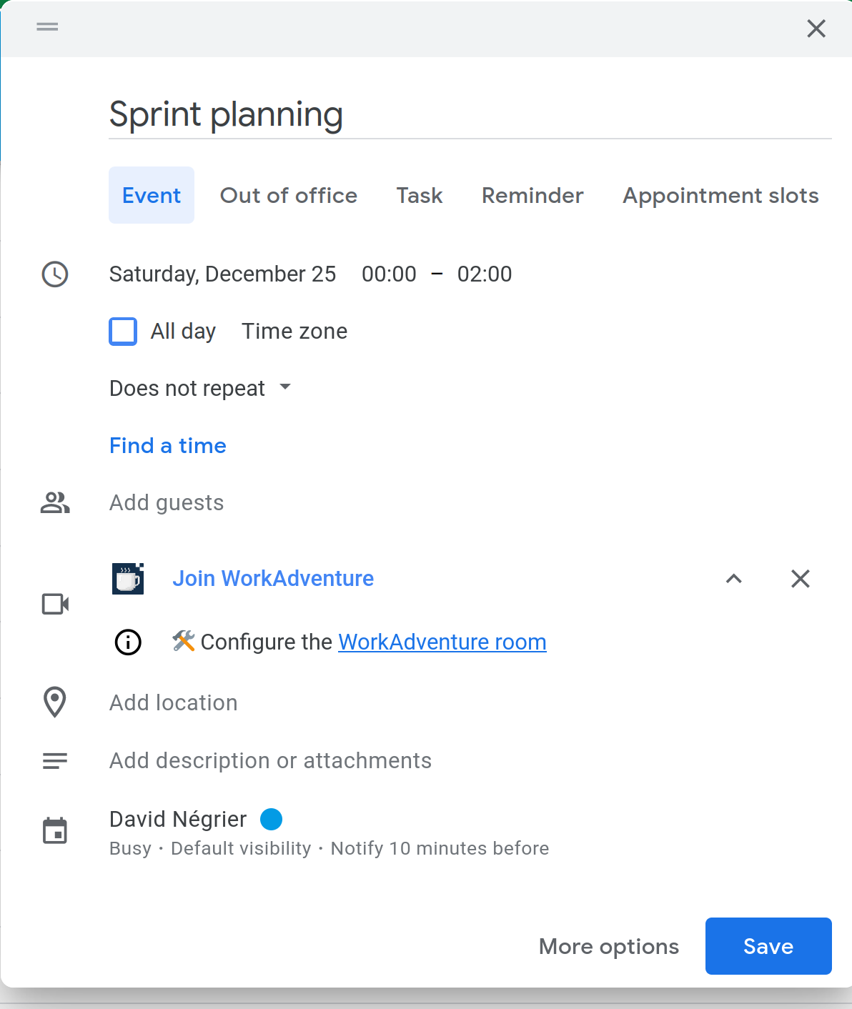The height and width of the screenshot is (1009, 852).
Task: Click the info icon next to Configure
Action: click(x=127, y=642)
